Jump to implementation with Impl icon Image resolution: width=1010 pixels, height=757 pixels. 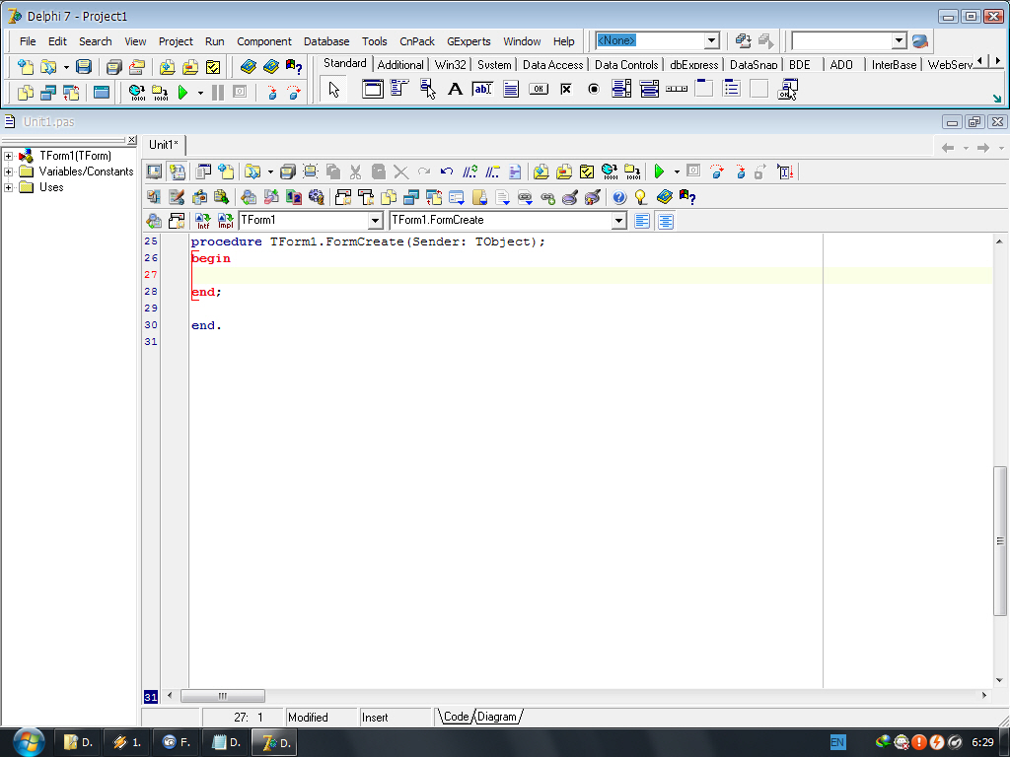(x=226, y=221)
